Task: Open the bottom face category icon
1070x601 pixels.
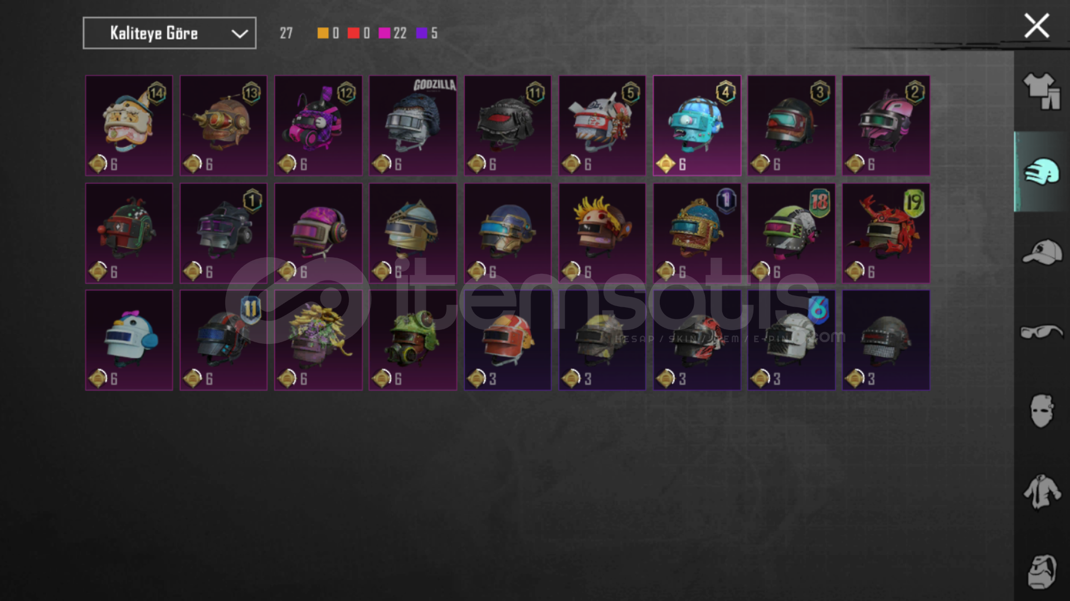Action: pos(1041,572)
